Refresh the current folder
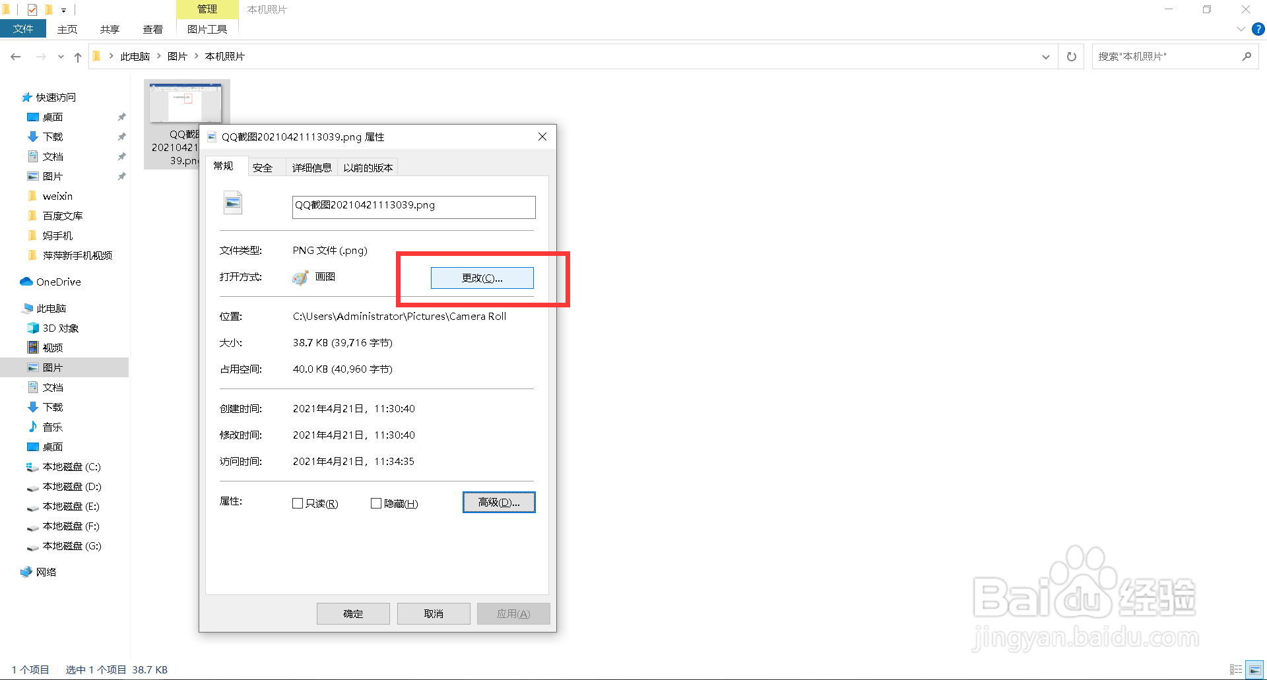Screen dimensions: 1267x680 (1072, 57)
